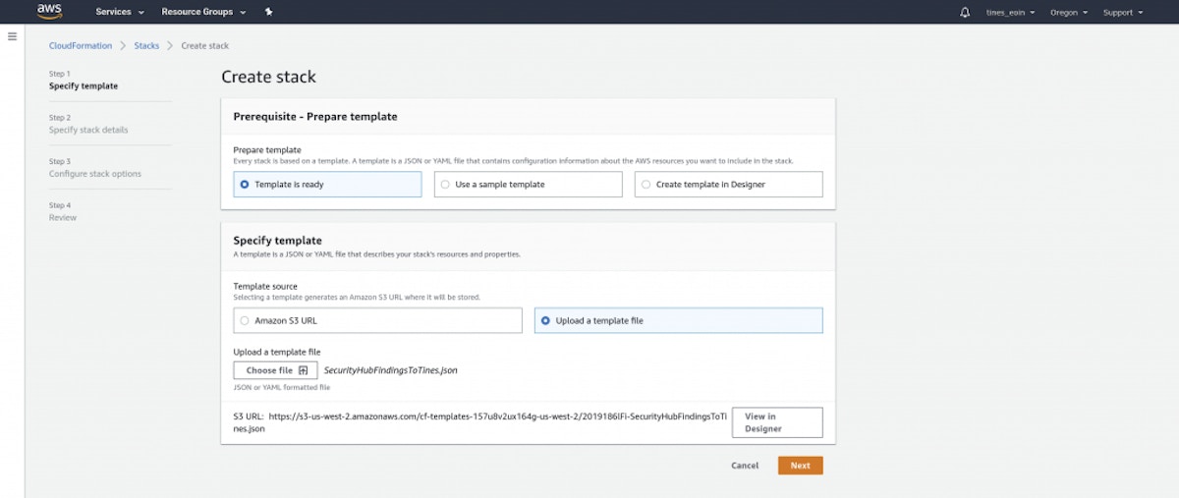Viewport: 1179px width, 498px height.
Task: Open the Resource Groups dropdown
Action: 202,13
